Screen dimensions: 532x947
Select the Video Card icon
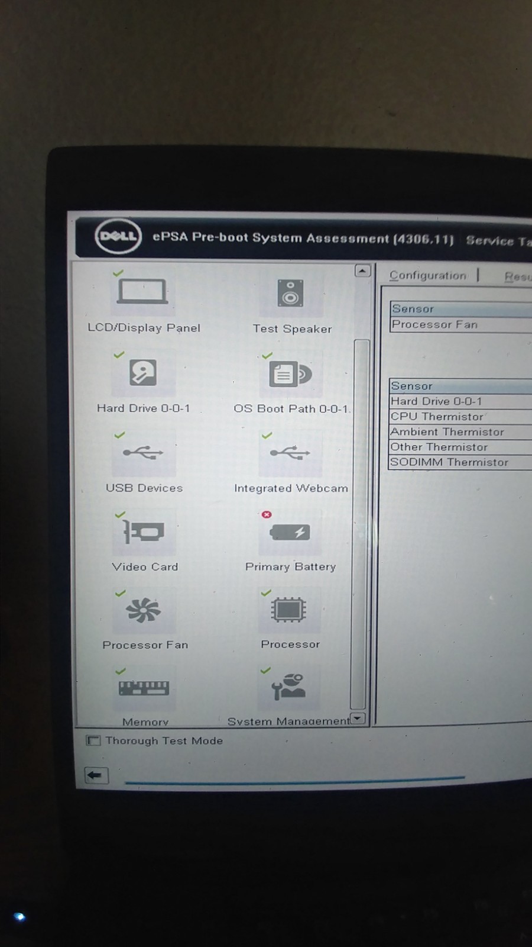[144, 532]
